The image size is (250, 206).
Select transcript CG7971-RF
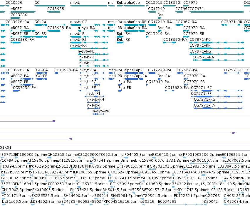[199, 45]
